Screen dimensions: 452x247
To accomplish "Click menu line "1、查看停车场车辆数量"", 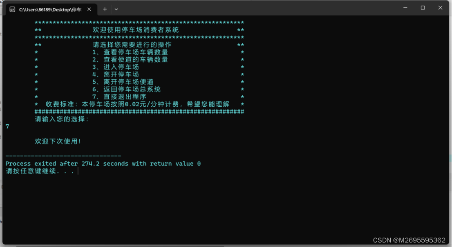I will (x=130, y=52).
